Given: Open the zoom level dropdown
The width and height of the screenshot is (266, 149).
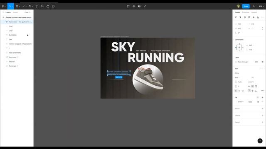Looking at the screenshot, I should click(261, 6).
